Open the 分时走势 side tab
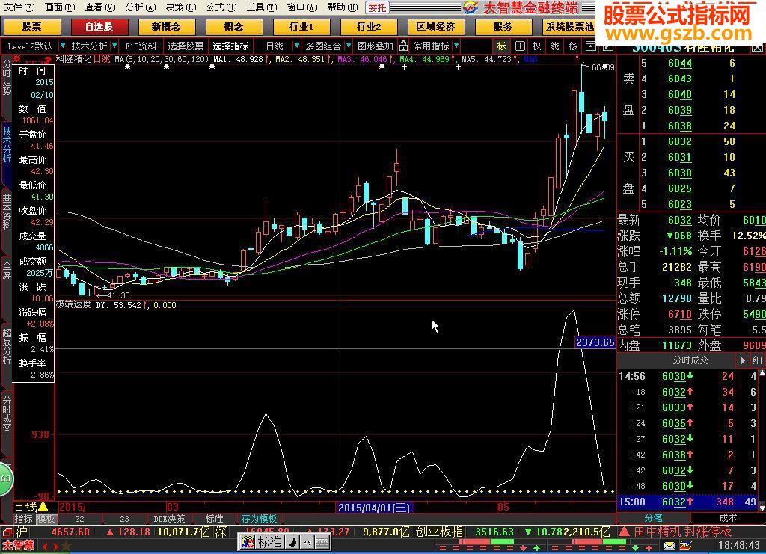 coord(7,78)
